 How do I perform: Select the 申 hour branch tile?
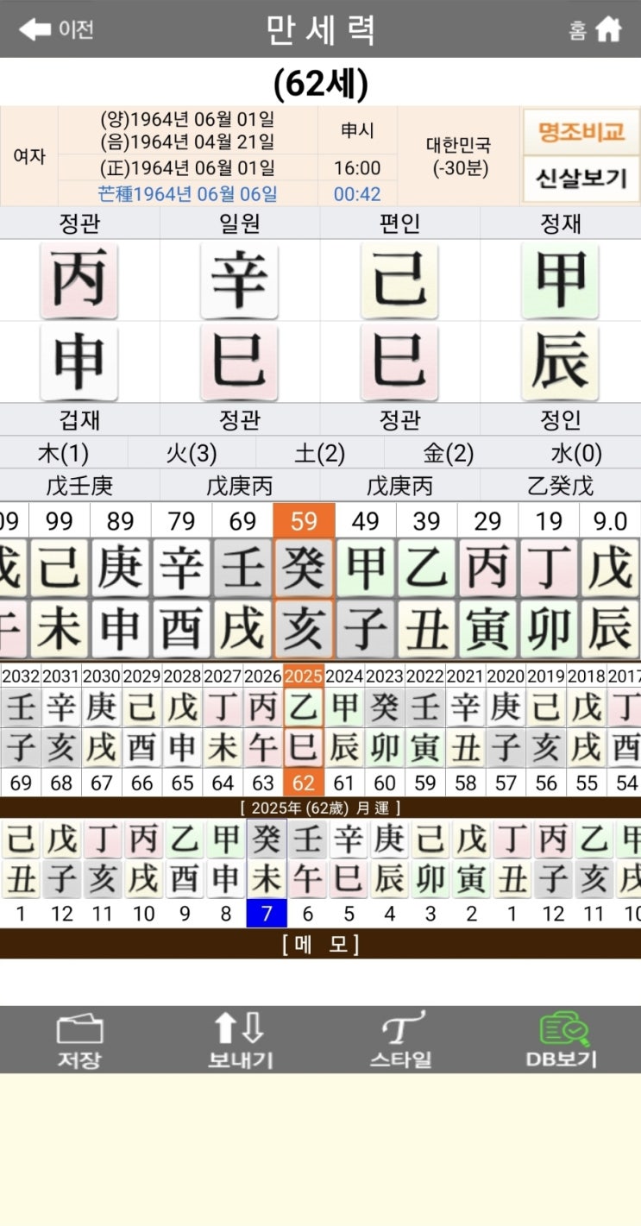(79, 362)
